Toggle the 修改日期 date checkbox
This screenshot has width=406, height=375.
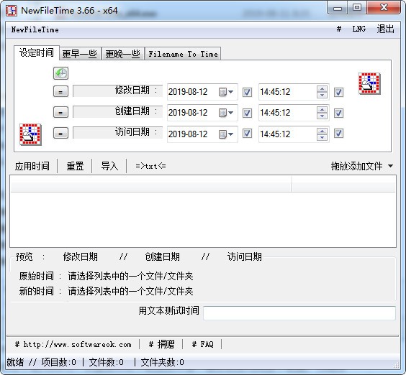(x=247, y=92)
